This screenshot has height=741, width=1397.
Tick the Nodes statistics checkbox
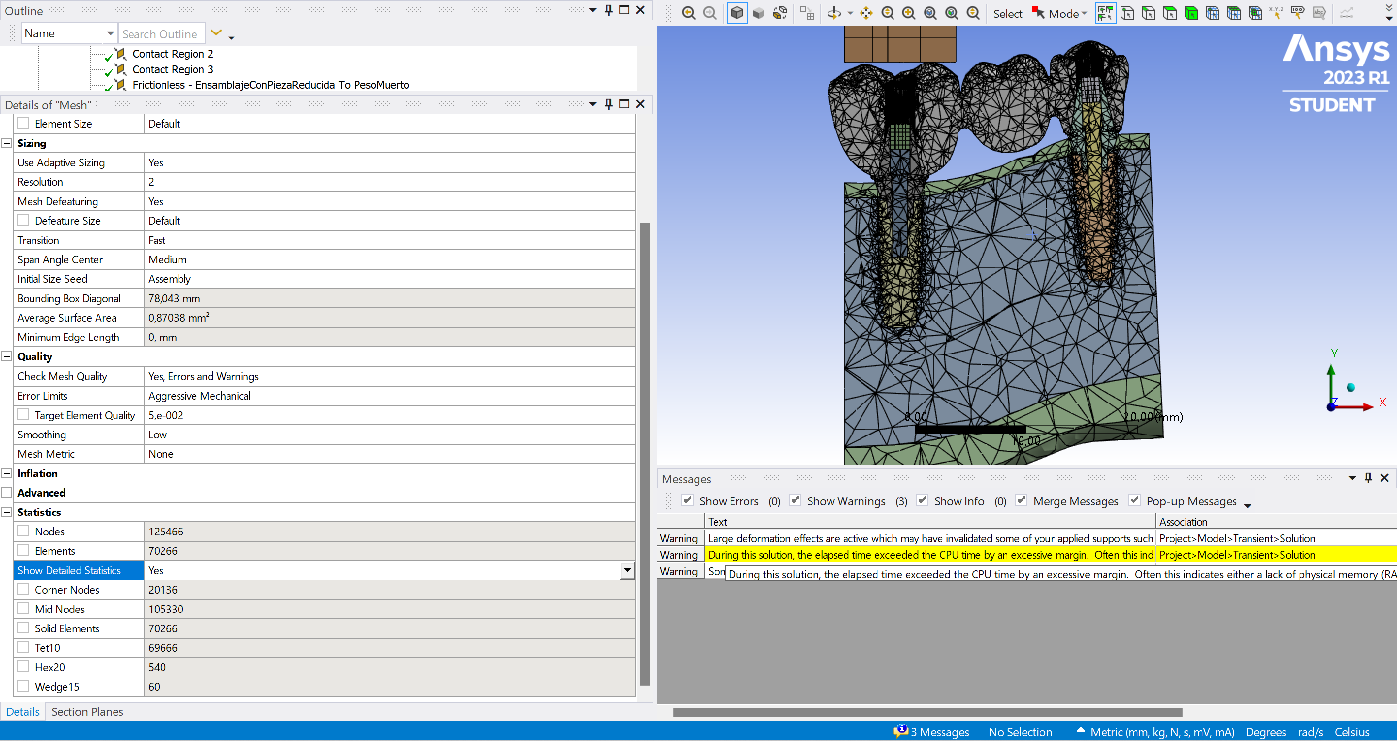23,531
